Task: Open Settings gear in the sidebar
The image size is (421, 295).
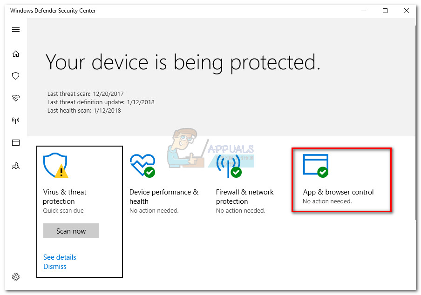Action: tap(16, 277)
